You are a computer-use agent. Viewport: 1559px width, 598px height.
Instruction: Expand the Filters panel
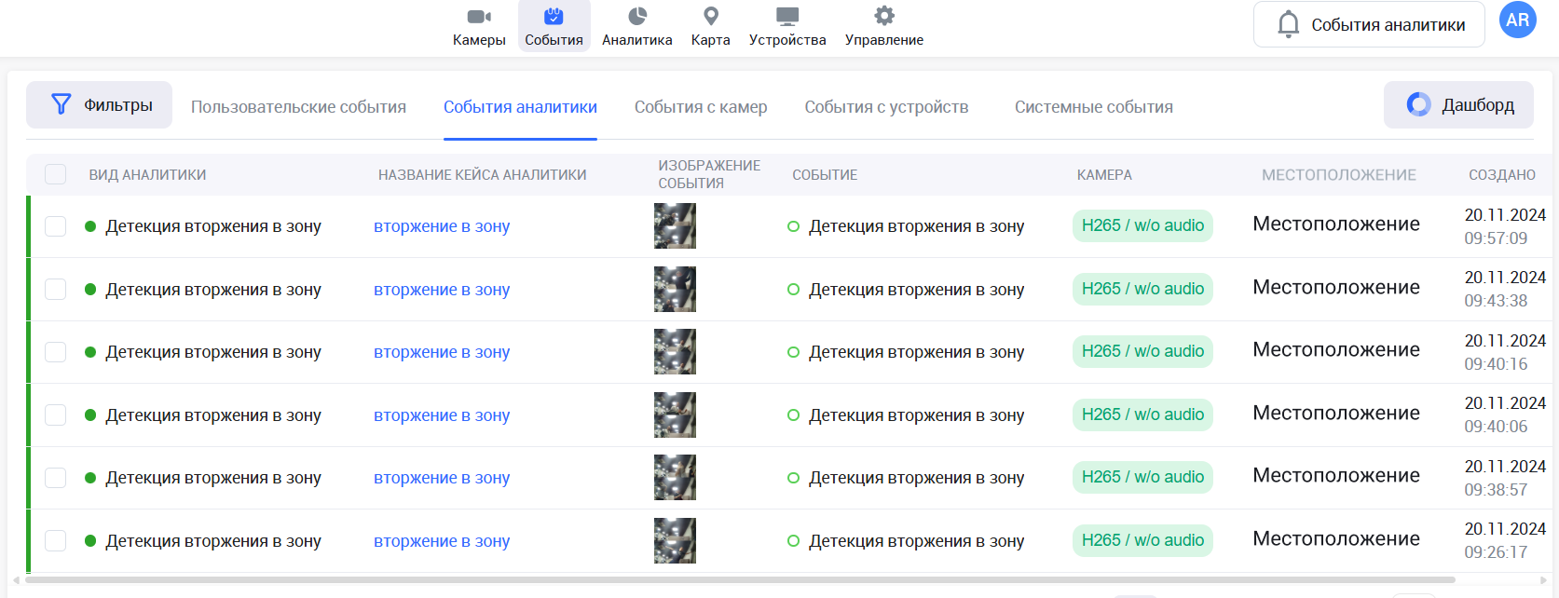click(100, 105)
